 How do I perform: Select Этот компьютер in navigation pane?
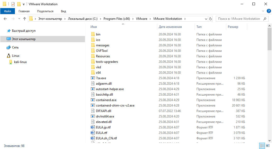[43, 39]
